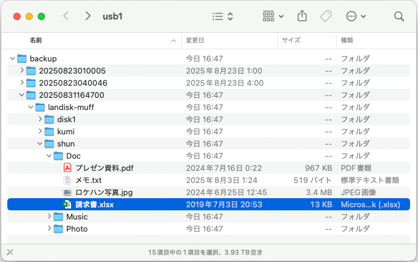Select the Doc folder icon
Viewport: 418px width, 262px height.
[58, 156]
